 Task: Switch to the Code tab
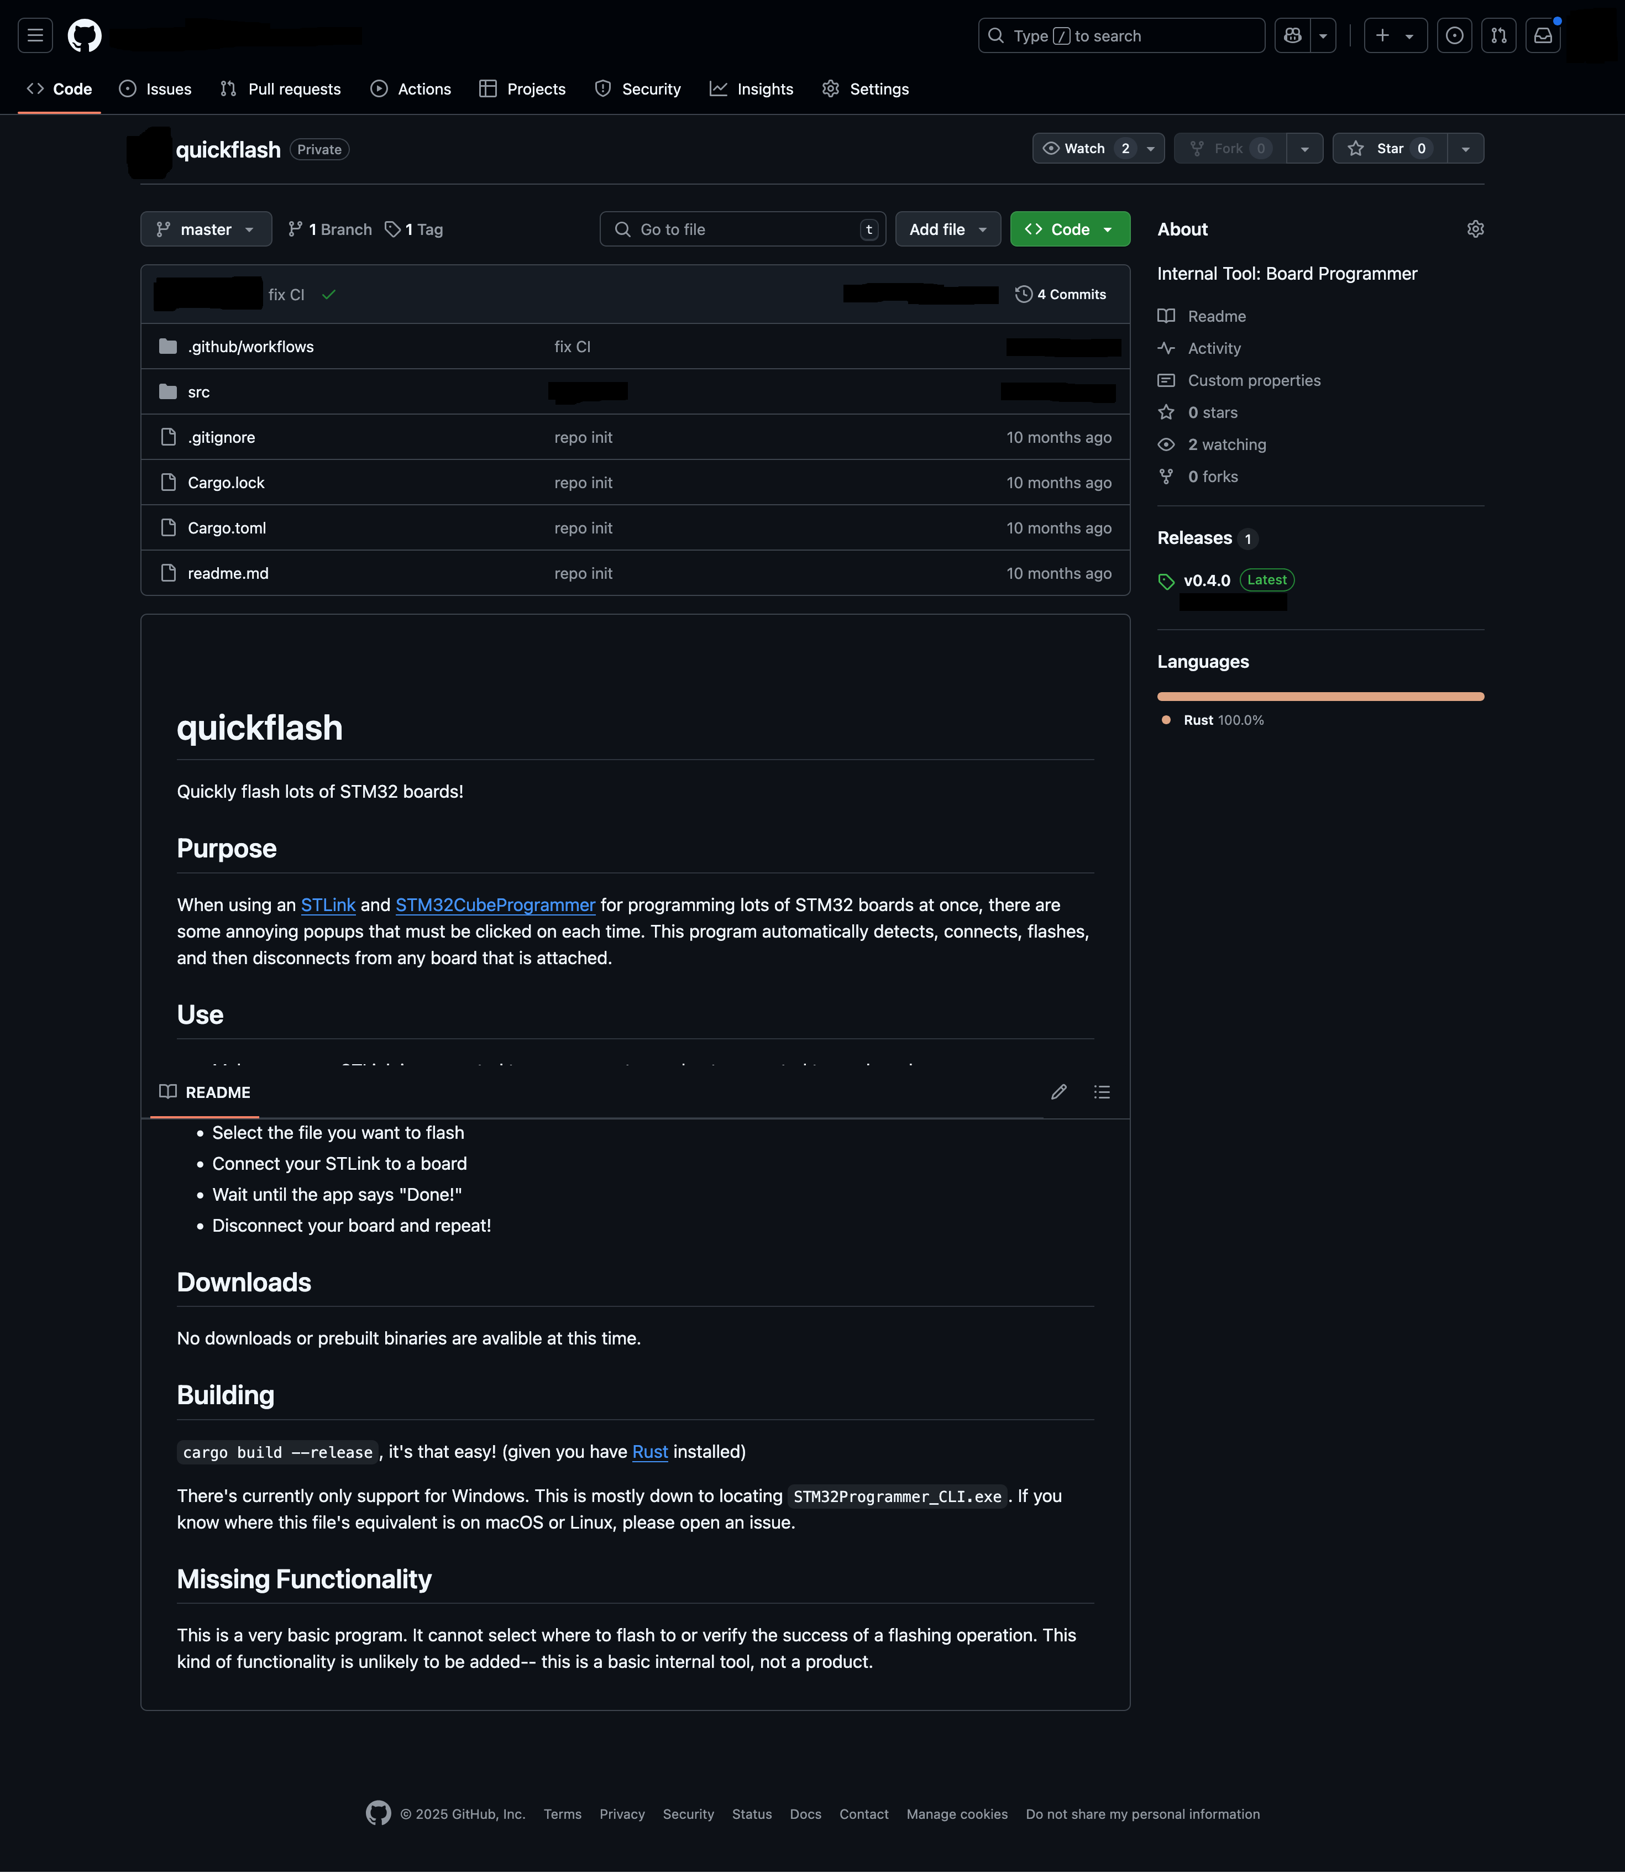(60, 89)
